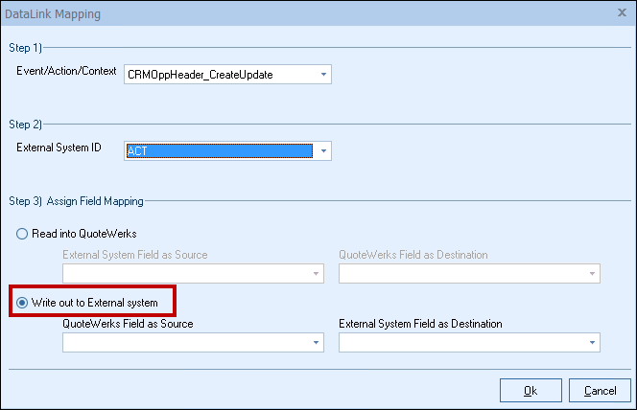This screenshot has height=410, width=637.
Task: Expand the External System Field as Destination arrow
Action: coord(592,342)
